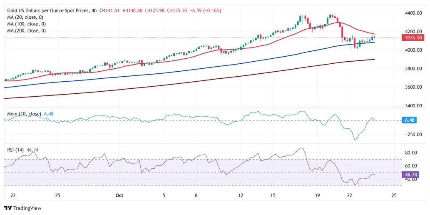Viewport: 430px width, 215px height.
Task: Click the 12 date label on time axis
Action: click(241, 195)
